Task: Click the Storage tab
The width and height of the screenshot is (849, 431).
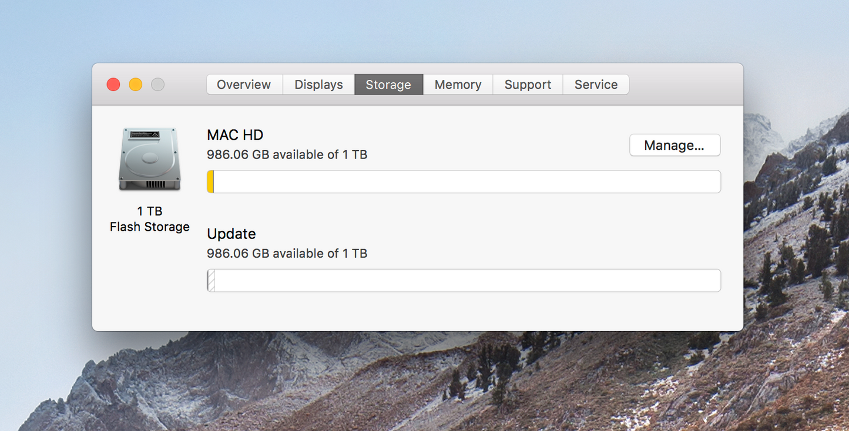Action: click(388, 84)
